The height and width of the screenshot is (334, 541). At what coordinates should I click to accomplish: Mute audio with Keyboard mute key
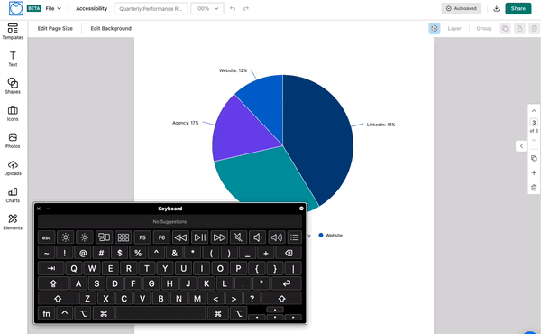[x=238, y=237]
